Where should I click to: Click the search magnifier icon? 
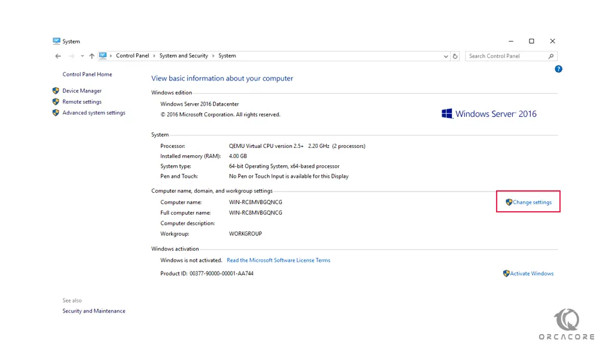pos(550,56)
